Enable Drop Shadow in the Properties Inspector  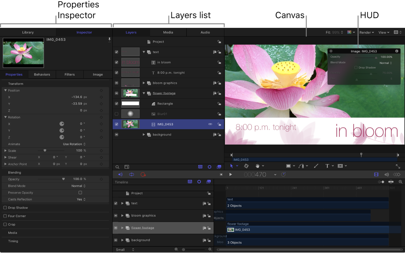(x=5, y=207)
